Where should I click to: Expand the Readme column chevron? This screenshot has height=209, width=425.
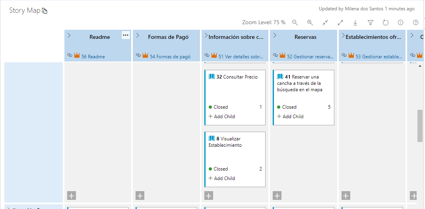click(69, 35)
